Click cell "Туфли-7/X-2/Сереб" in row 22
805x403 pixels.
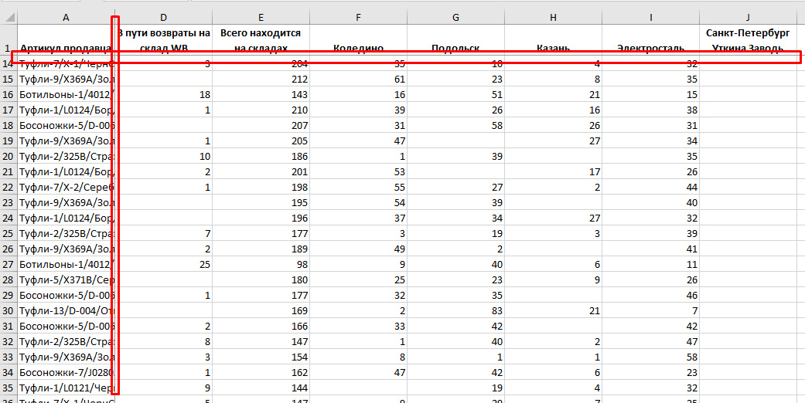click(66, 187)
